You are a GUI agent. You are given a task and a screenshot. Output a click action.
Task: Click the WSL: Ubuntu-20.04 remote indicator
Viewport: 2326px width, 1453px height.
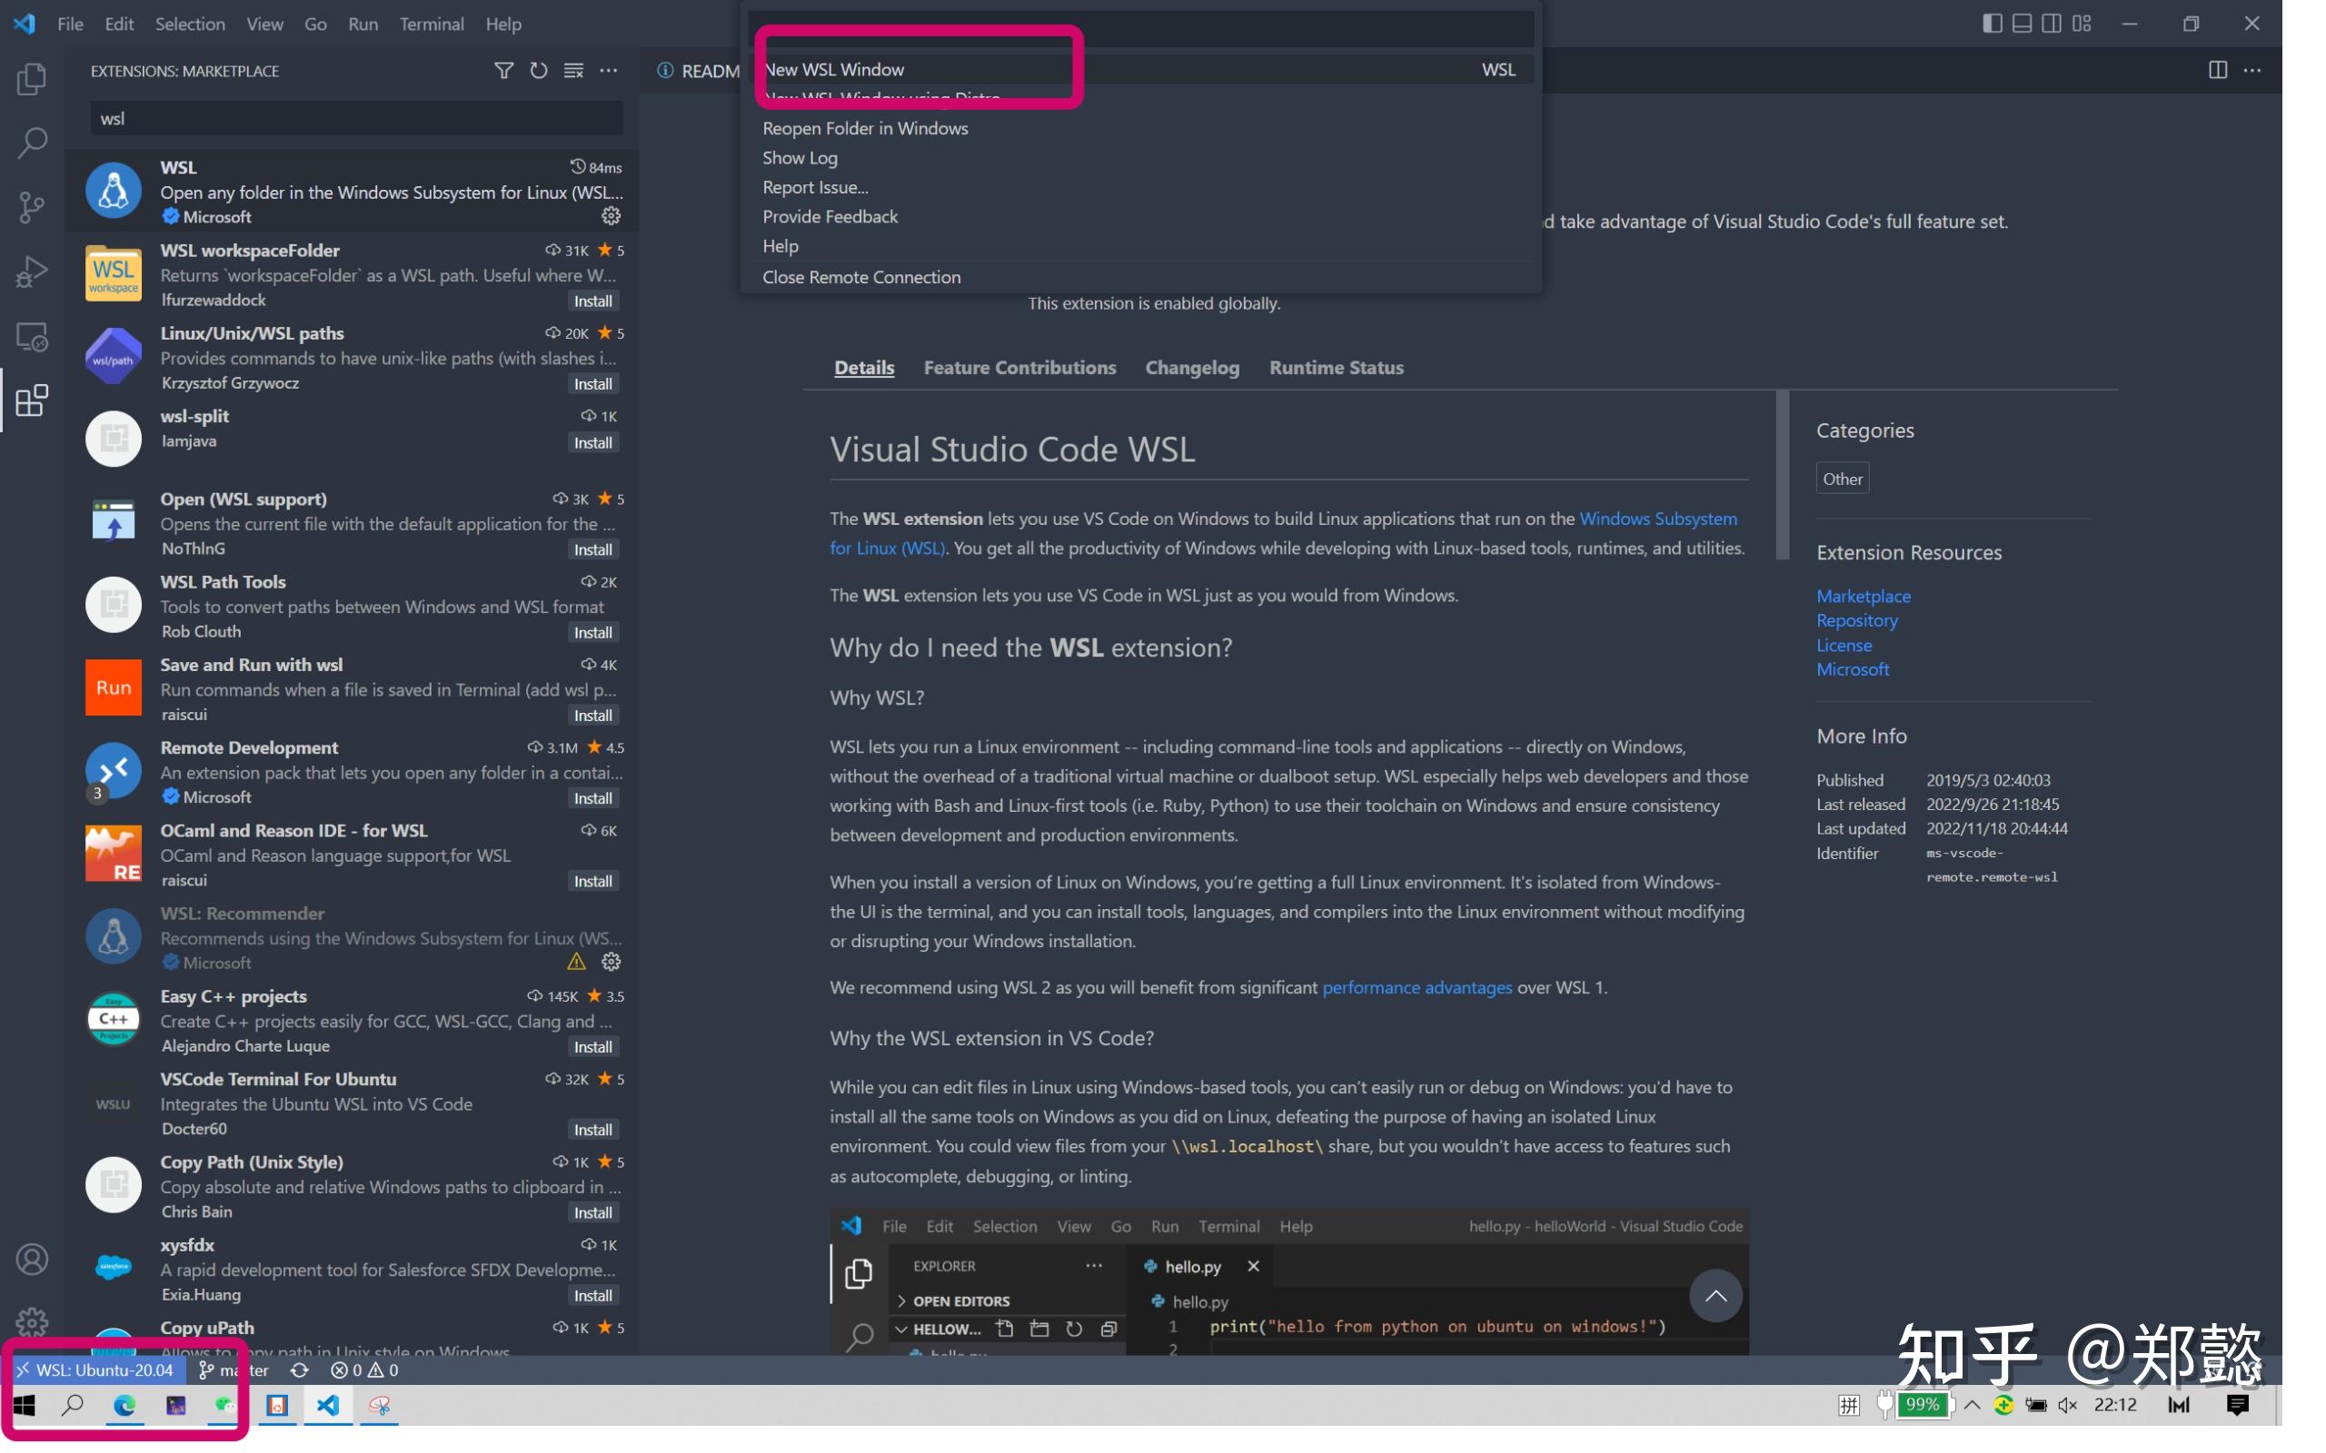(x=95, y=1370)
